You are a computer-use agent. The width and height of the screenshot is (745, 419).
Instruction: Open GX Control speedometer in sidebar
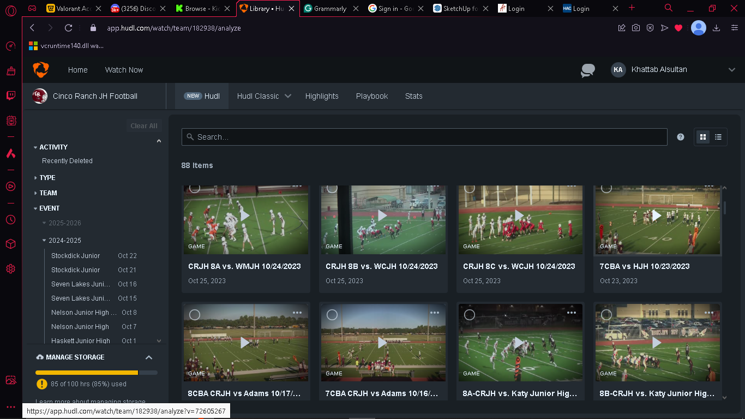10,46
